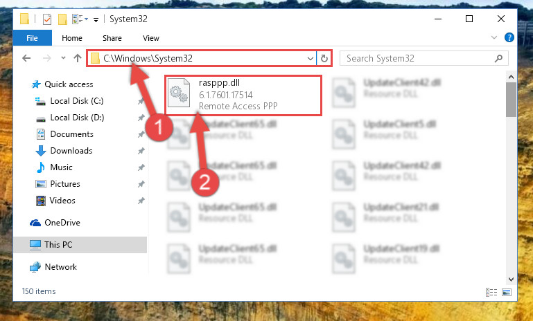This screenshot has width=533, height=321.
Task: Click the Back navigation arrow
Action: click(26, 58)
